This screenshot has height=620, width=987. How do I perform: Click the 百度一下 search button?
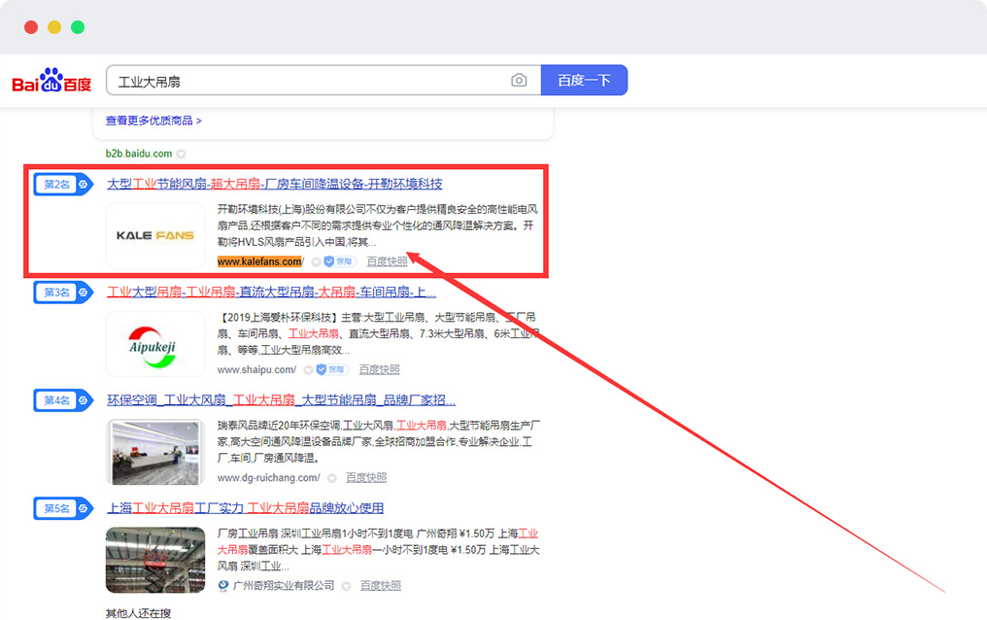[x=584, y=80]
